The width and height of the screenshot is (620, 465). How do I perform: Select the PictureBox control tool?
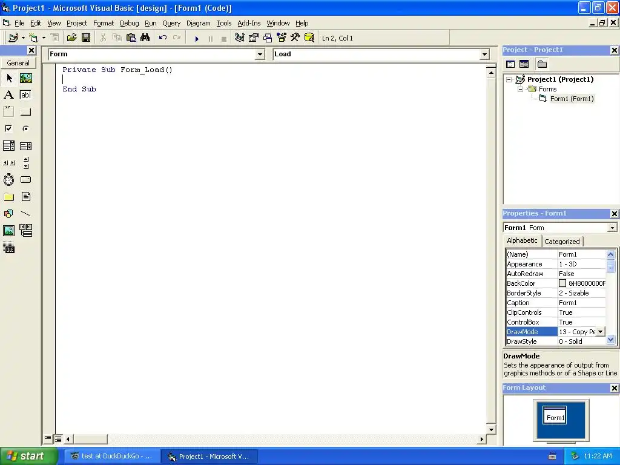25,78
